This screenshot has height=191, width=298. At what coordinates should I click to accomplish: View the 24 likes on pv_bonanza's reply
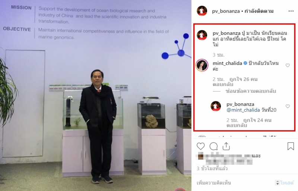[x=257, y=120]
